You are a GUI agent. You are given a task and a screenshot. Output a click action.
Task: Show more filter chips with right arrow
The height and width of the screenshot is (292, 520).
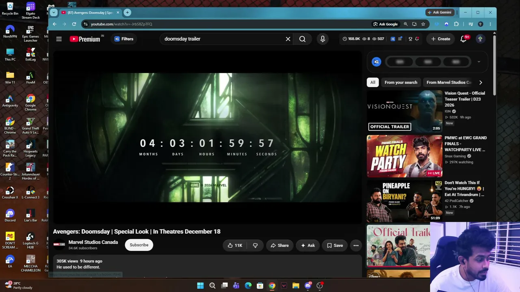click(x=481, y=82)
